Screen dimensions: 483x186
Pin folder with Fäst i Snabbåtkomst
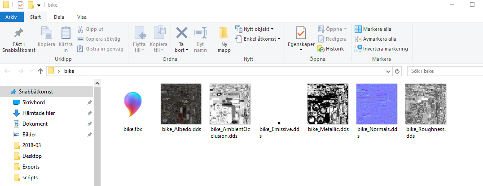tap(19, 40)
